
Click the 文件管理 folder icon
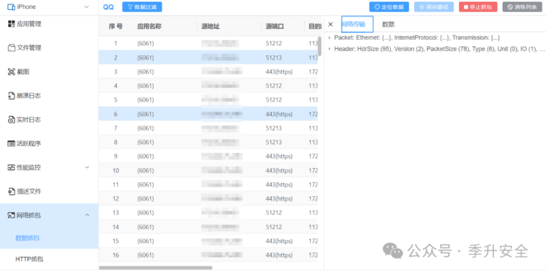12,48
